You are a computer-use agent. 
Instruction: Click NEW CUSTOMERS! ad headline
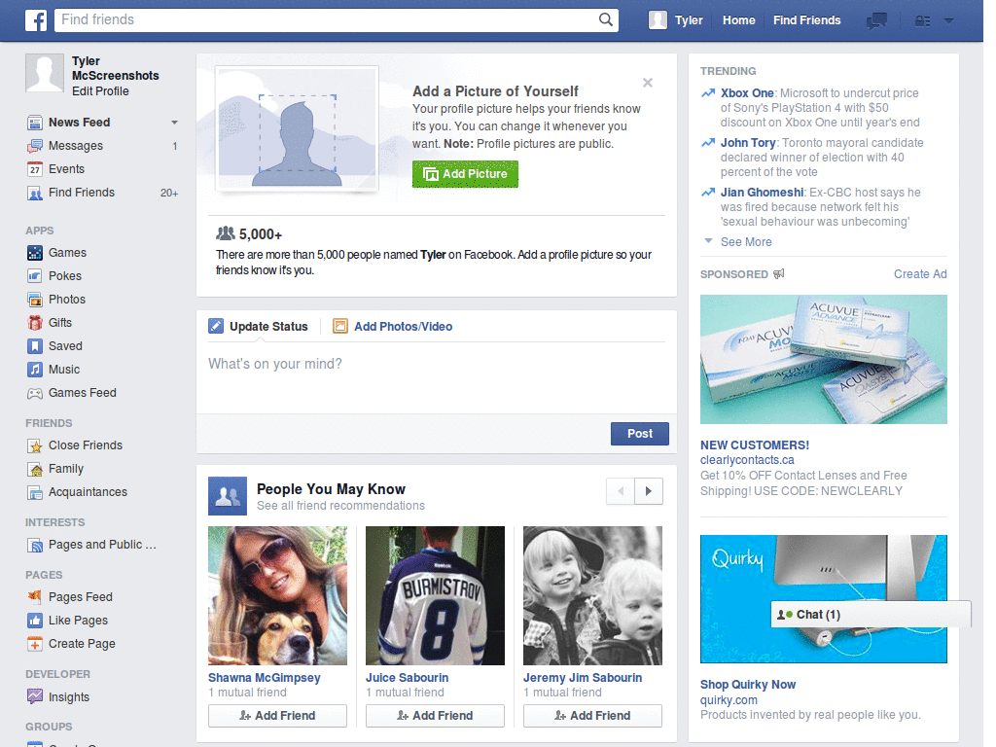coord(755,445)
